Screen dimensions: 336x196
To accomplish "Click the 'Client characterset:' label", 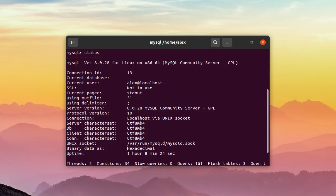I will pyautogui.click(x=92, y=133).
